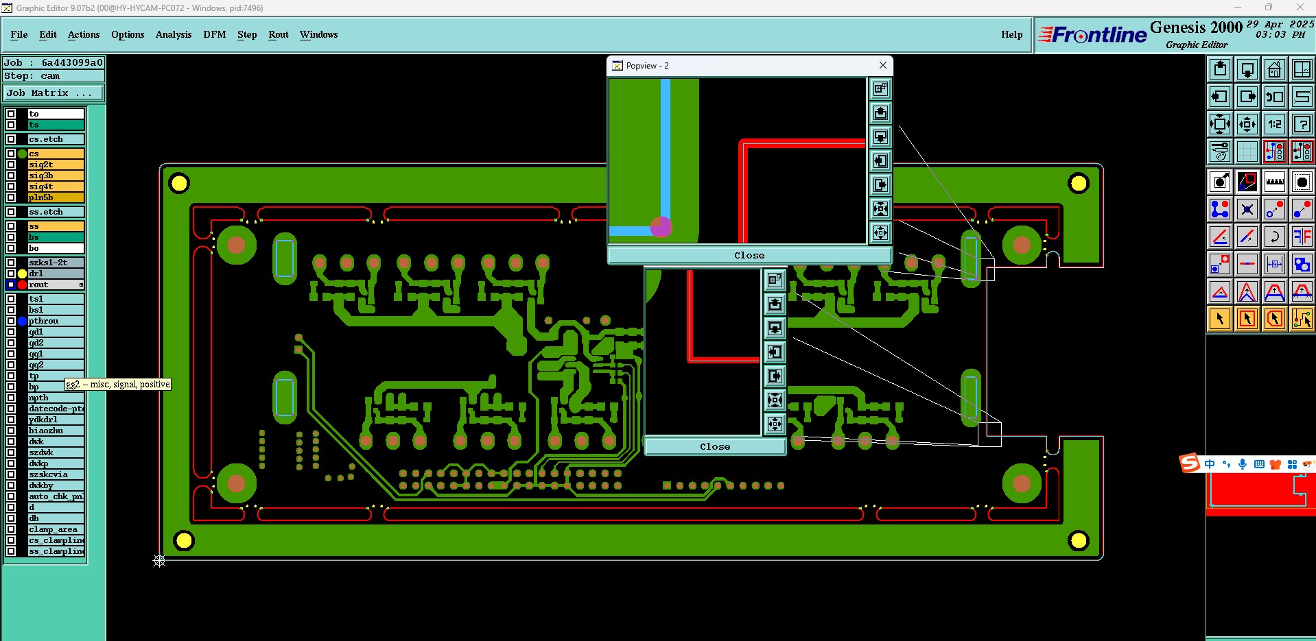Click the Job Matrix button
Screen dimensions: 1316x641
pyautogui.click(x=54, y=93)
